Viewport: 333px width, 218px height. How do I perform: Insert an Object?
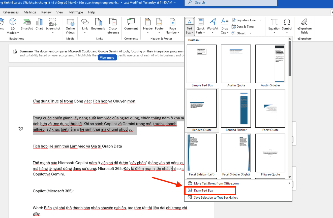click(238, 33)
